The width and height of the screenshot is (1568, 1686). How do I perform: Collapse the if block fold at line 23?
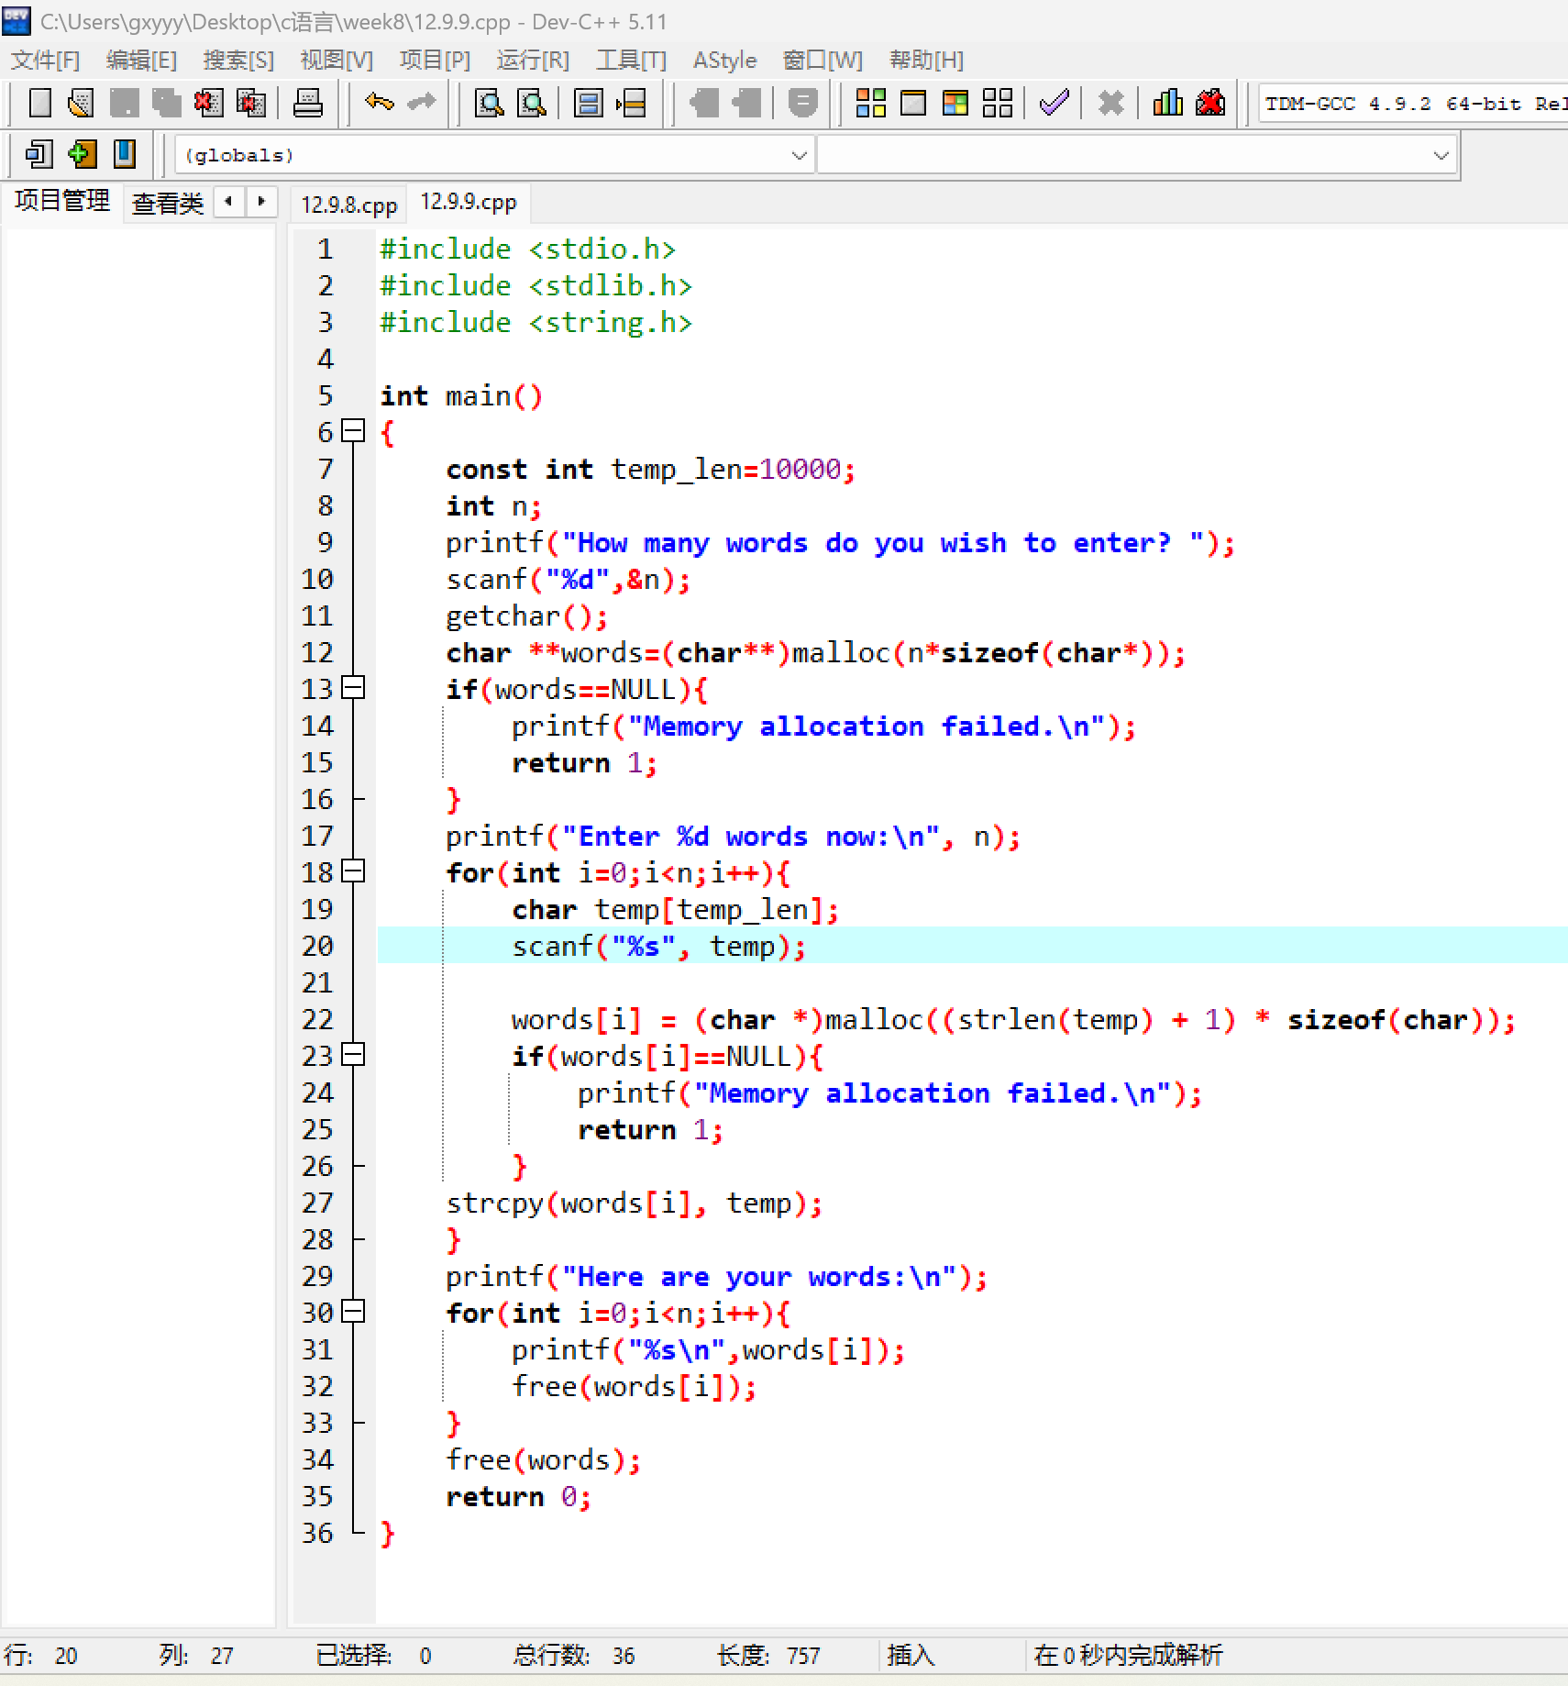(x=353, y=1055)
